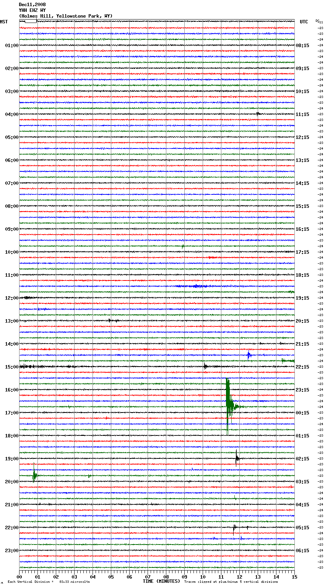Select the 16:00 MST row label
The image size is (325, 587).
click(x=11, y=390)
